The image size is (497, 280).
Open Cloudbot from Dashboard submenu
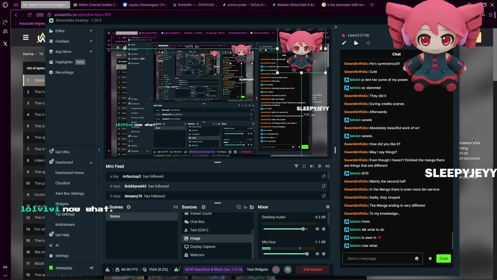click(x=63, y=183)
